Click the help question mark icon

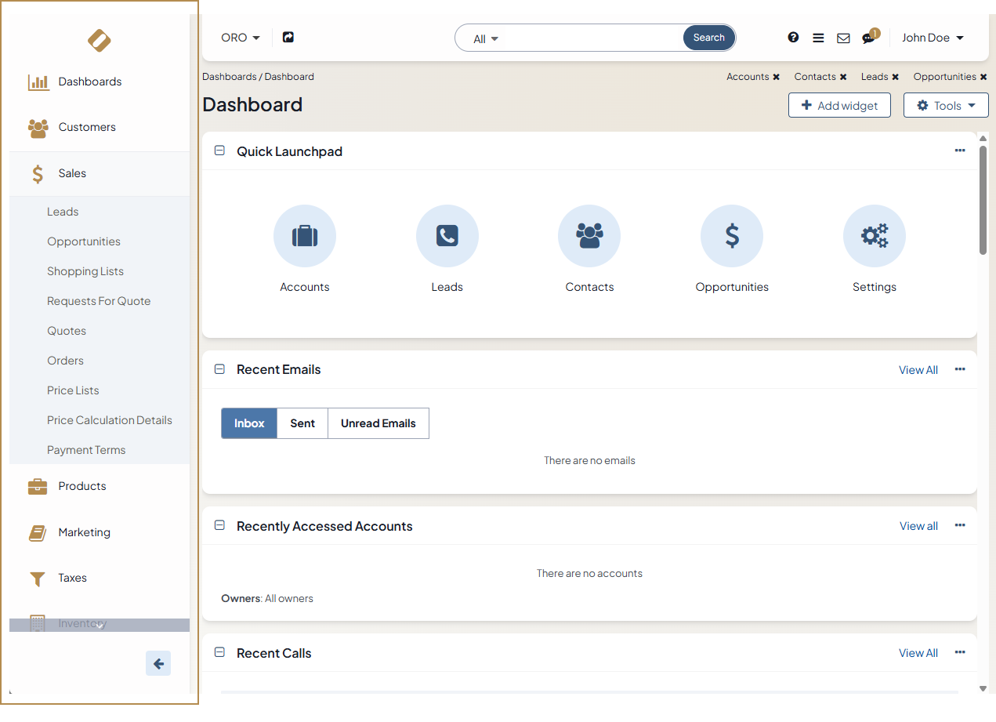(x=793, y=38)
